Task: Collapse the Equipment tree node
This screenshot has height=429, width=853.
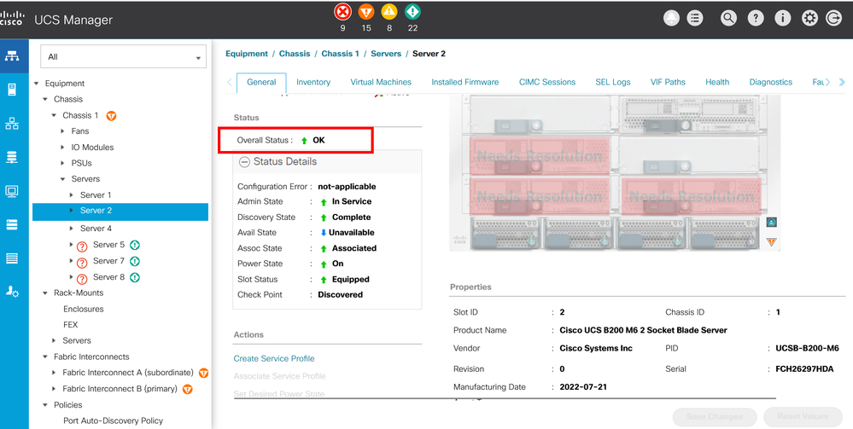Action: click(x=37, y=84)
